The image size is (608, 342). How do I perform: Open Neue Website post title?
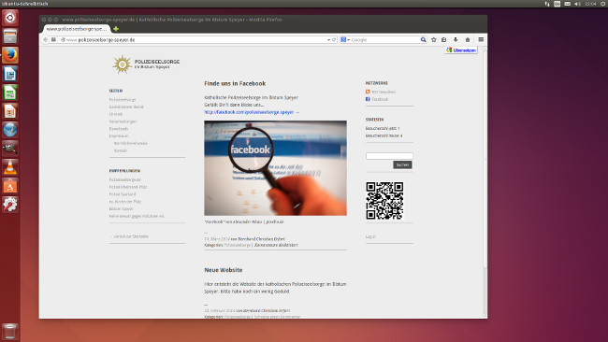coord(224,270)
